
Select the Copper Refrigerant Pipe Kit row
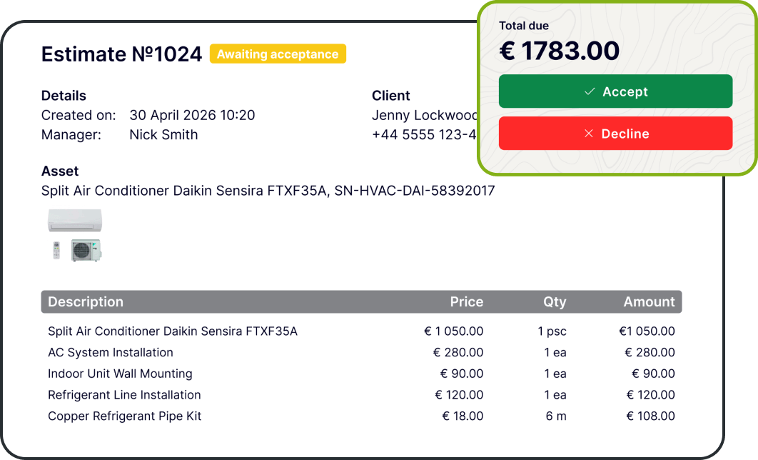[361, 416]
